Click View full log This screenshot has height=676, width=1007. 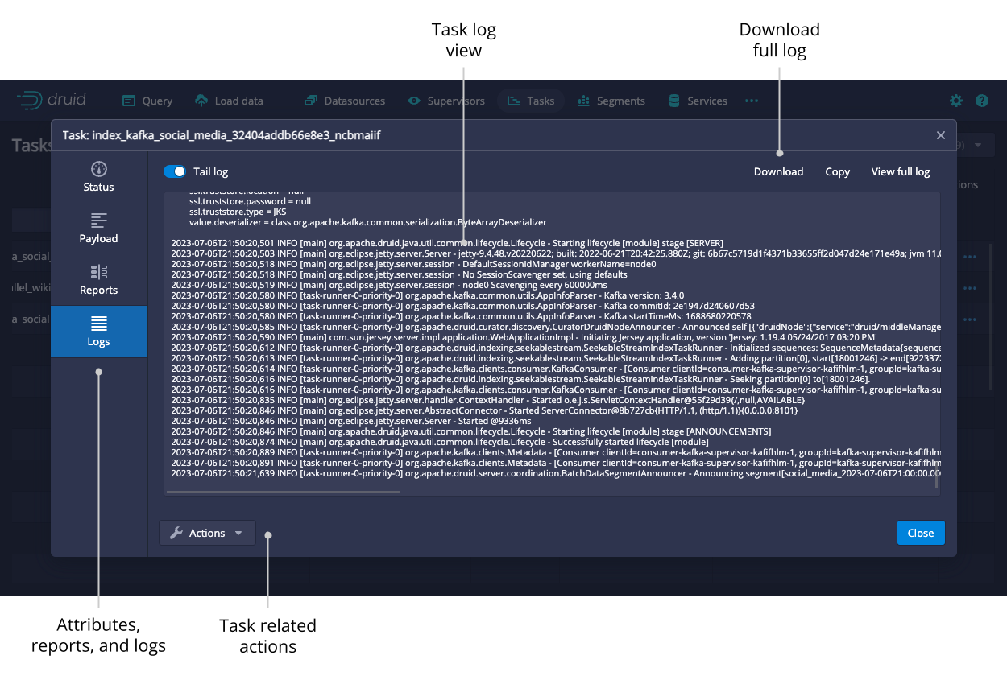pyautogui.click(x=900, y=171)
